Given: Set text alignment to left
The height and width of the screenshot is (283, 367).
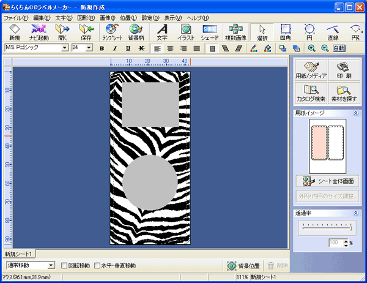Looking at the screenshot, I should [157, 48].
